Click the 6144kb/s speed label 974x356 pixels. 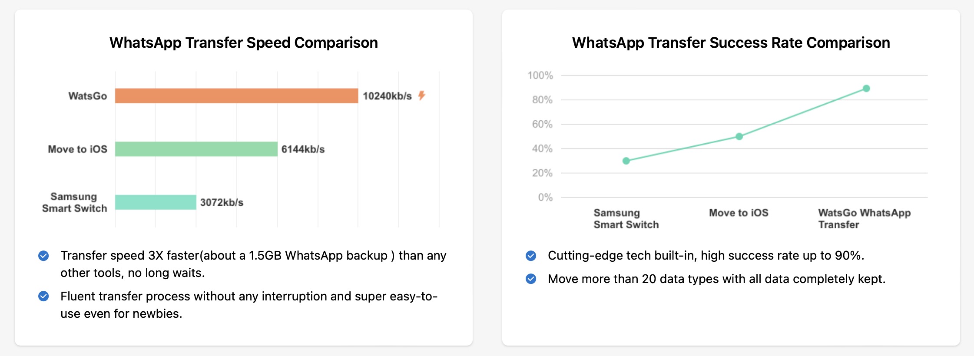pos(303,149)
